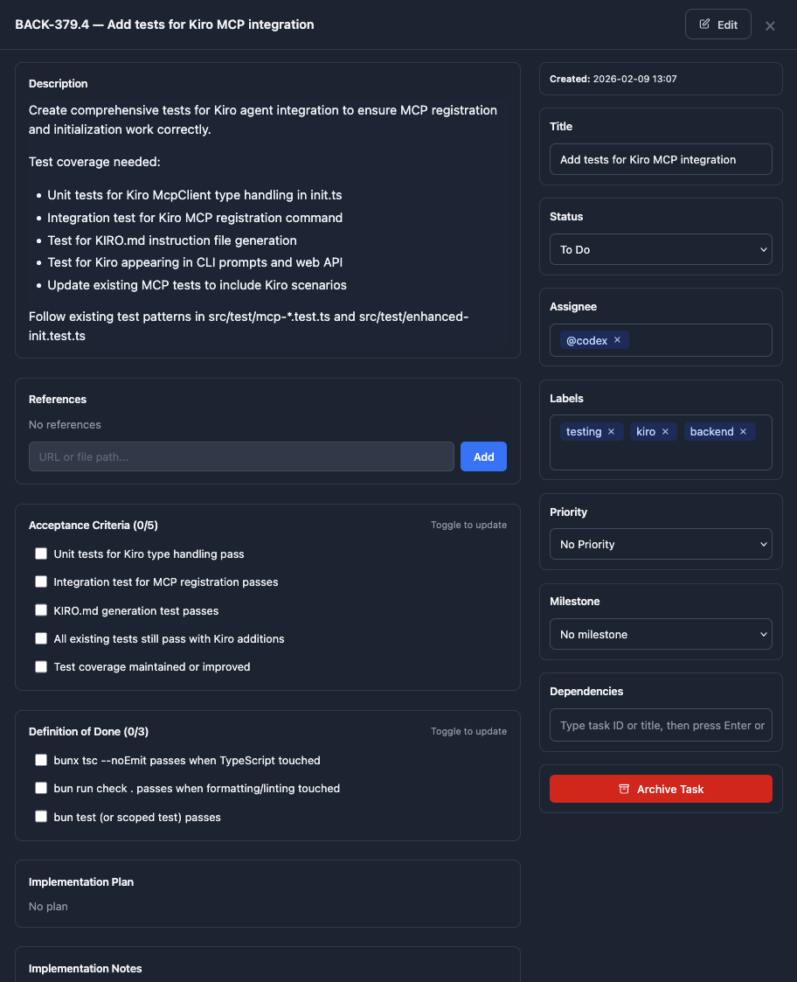Expand the Milestone dropdown
The image size is (797, 982).
661,634
